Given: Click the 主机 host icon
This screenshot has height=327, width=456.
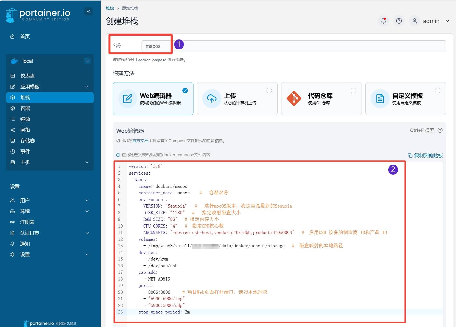Looking at the screenshot, I should tap(12, 162).
